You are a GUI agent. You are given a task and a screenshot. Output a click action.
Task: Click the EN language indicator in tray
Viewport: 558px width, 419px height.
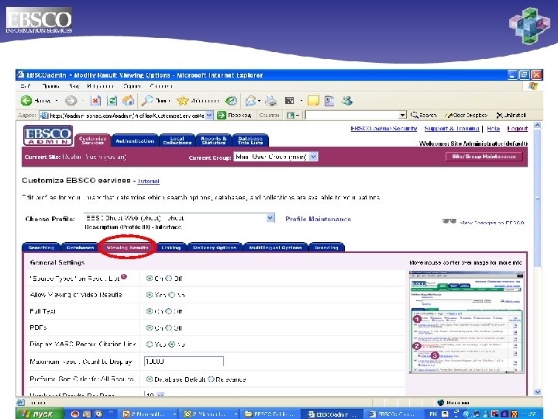(x=433, y=414)
